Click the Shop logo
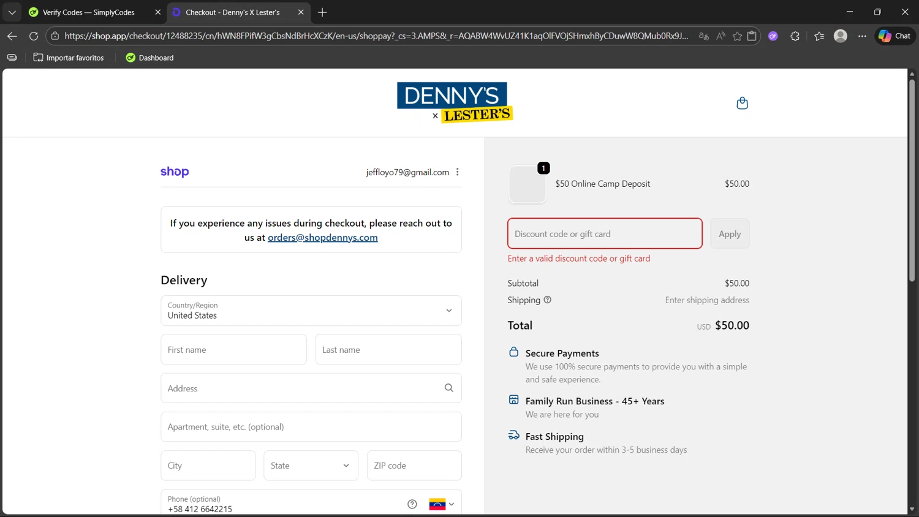Image resolution: width=919 pixels, height=517 pixels. pos(175,172)
